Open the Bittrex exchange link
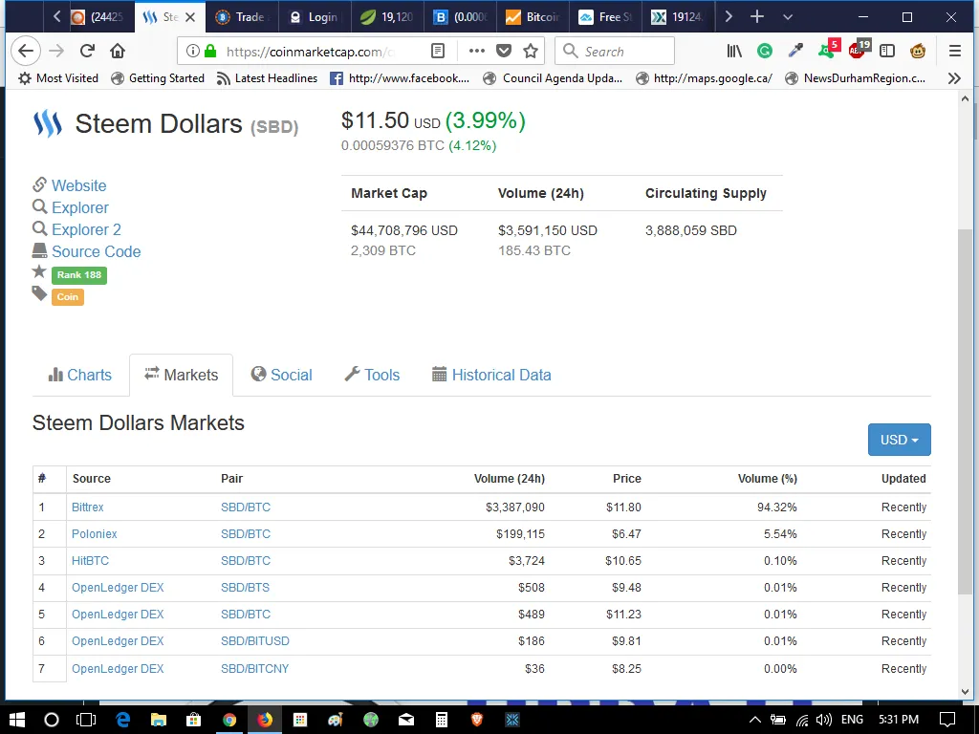 (87, 507)
